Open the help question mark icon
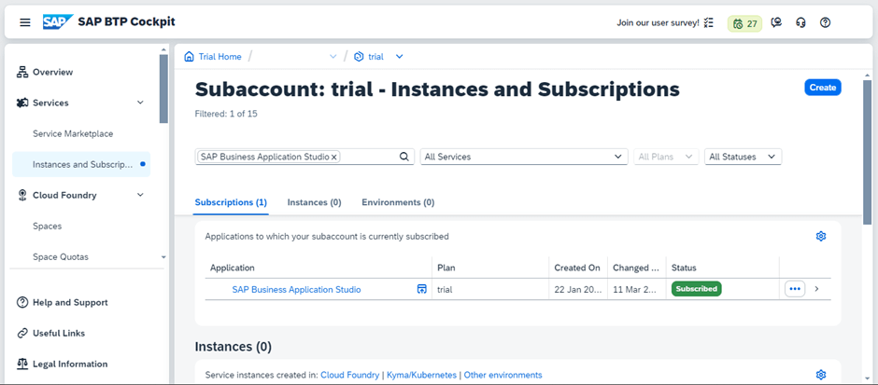 pos(825,23)
